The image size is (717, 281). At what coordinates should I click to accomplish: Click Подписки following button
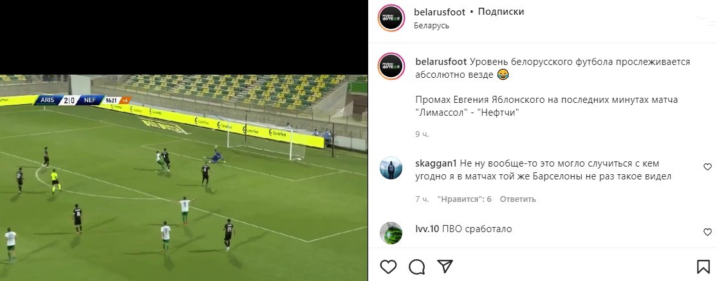point(501,12)
